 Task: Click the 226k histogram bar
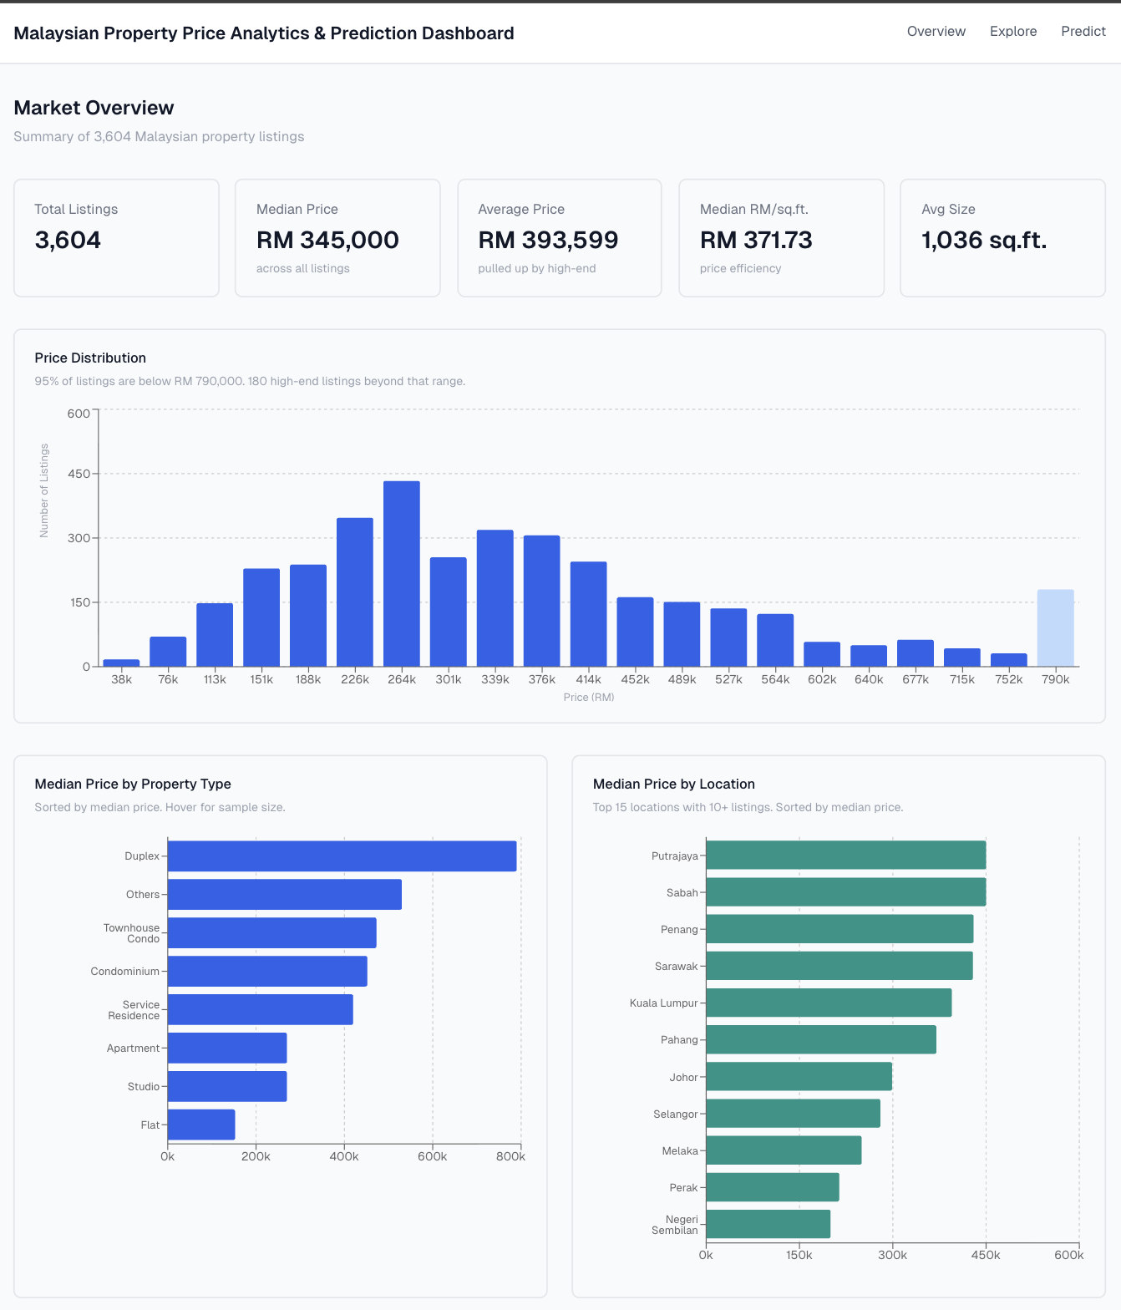(x=355, y=592)
